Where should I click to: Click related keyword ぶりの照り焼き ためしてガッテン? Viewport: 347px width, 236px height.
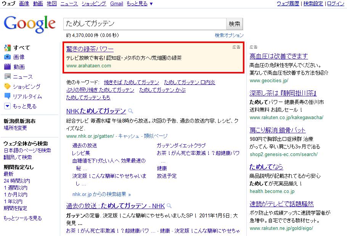tap(100, 90)
